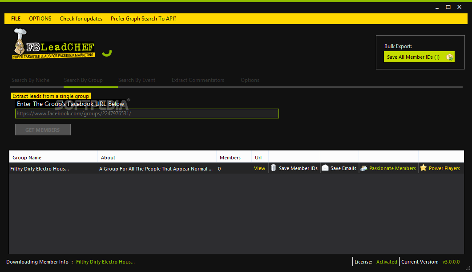Click the Activated license status

(387, 262)
